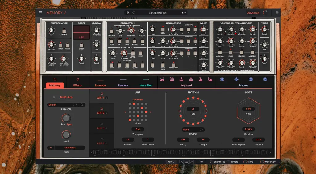
Task: Toggle ARP 2 power button
Action: (x=102, y=109)
